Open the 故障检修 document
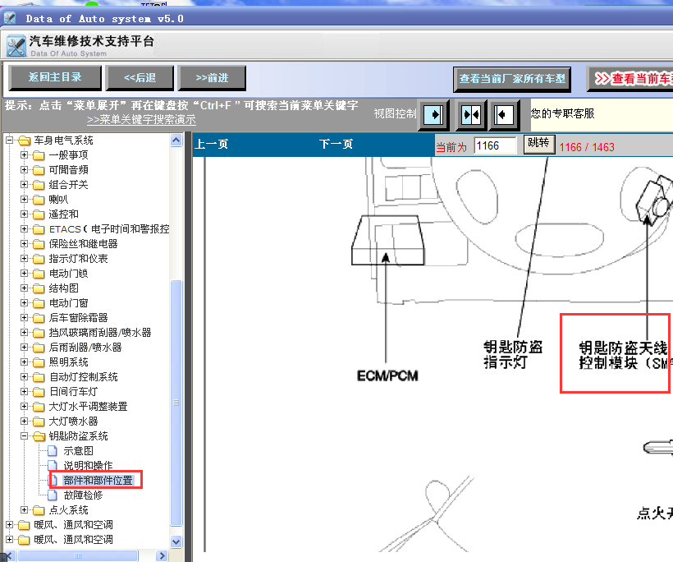Viewport: 673px width, 562px height. click(x=83, y=495)
